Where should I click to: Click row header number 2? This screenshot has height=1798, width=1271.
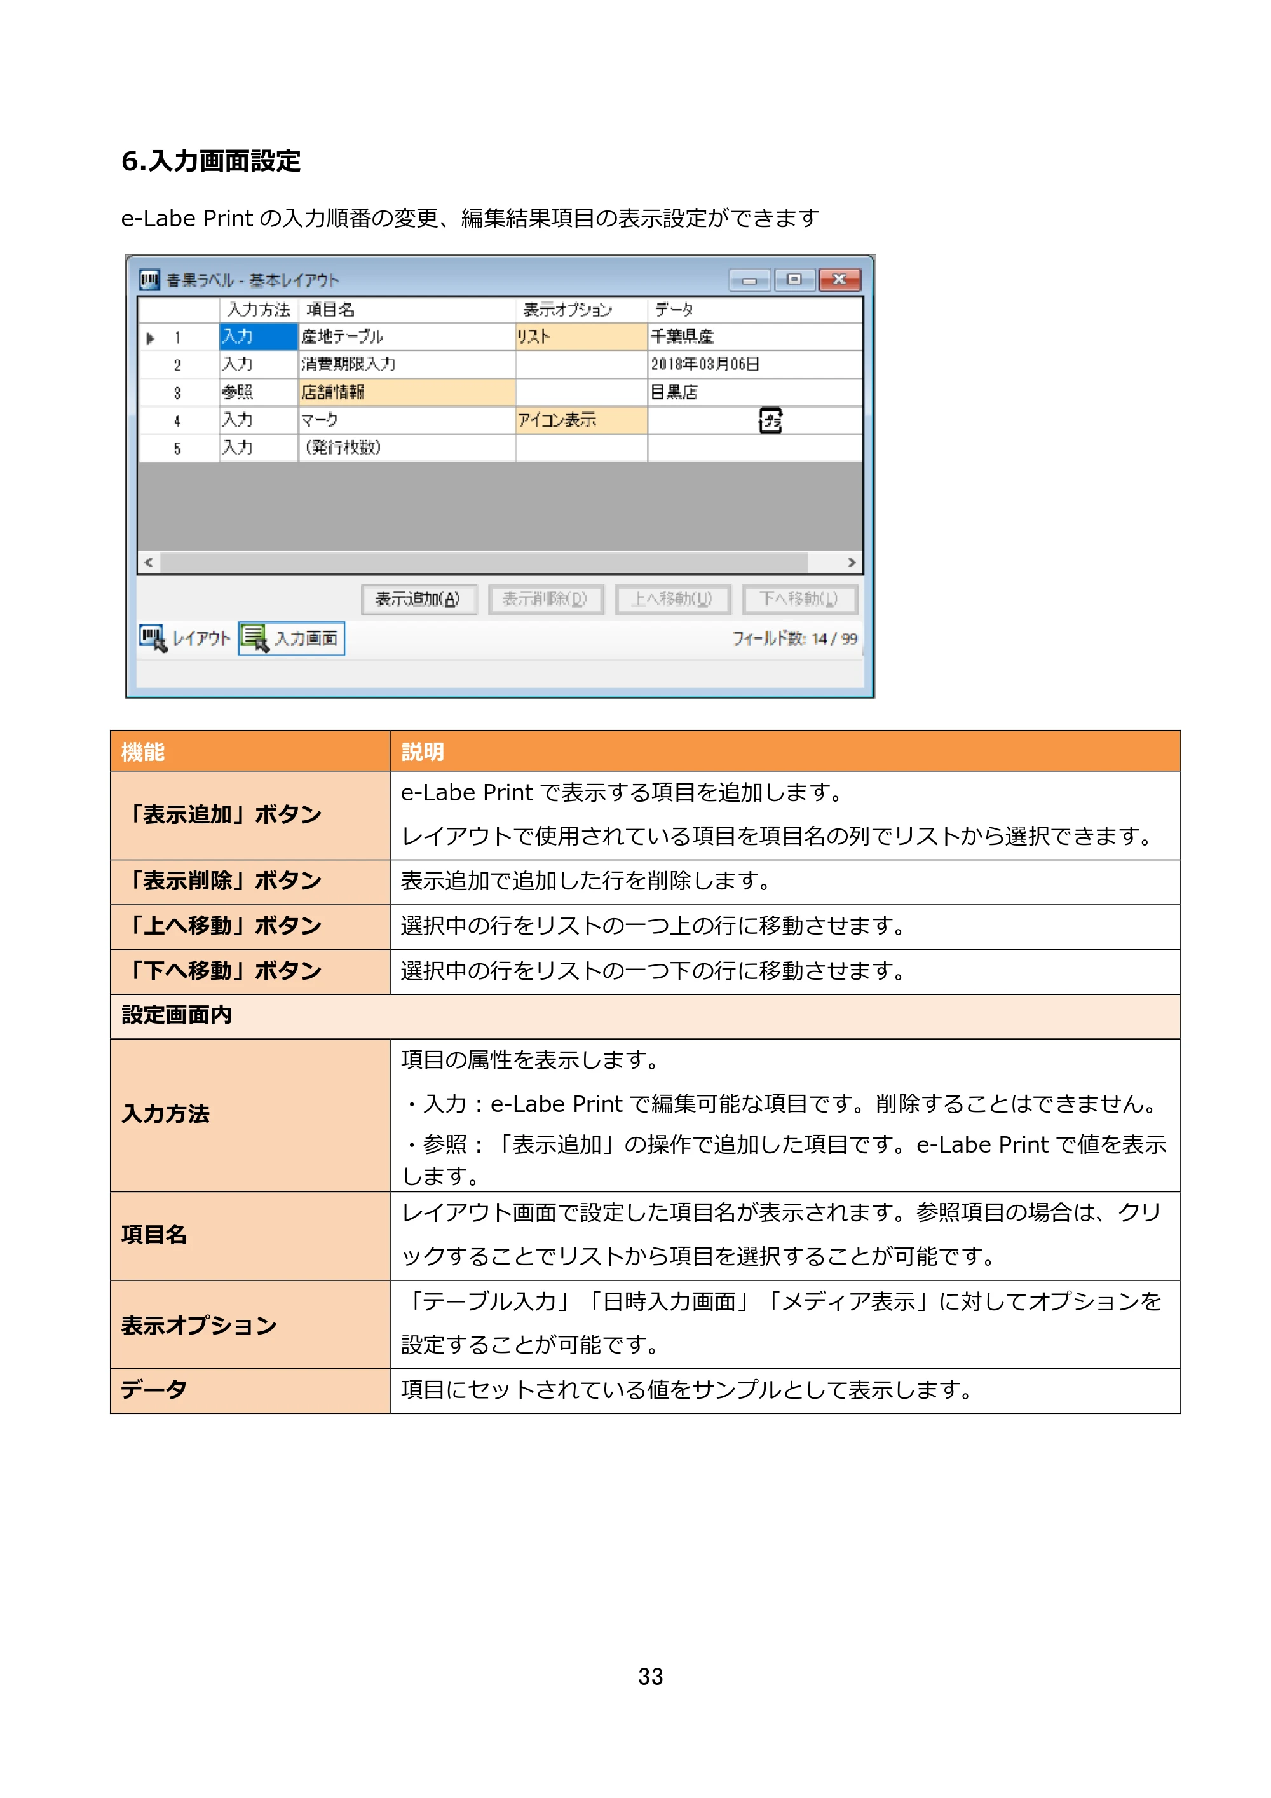pyautogui.click(x=179, y=365)
